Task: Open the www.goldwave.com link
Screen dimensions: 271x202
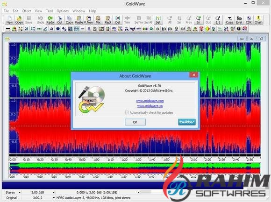Action: click(x=150, y=101)
